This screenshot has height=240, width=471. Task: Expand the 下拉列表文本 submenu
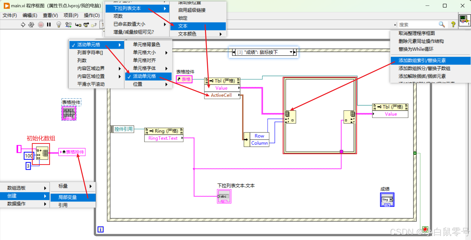(137, 8)
